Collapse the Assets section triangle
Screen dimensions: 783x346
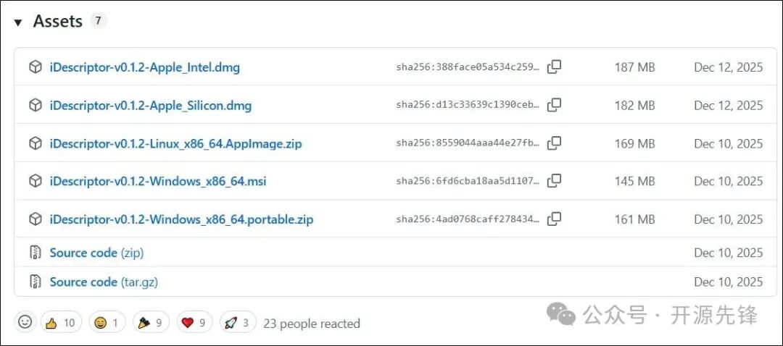pyautogui.click(x=18, y=22)
